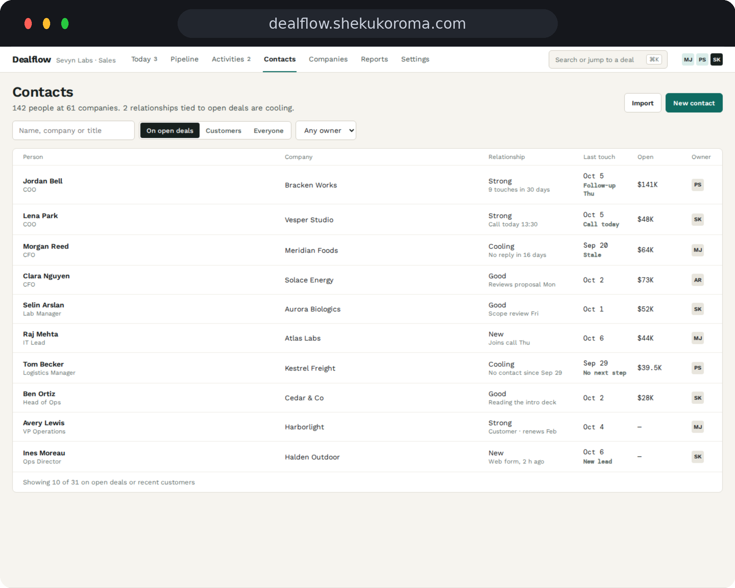
Task: Open the Any owner dropdown
Action: (326, 130)
